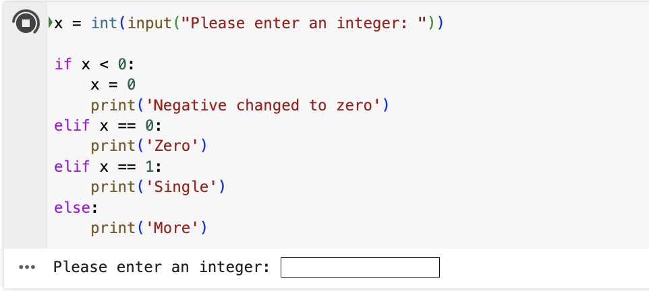Image resolution: width=649 pixels, height=291 pixels.
Task: Click the print keyword before 'Negative changed'
Action: pyautogui.click(x=113, y=105)
